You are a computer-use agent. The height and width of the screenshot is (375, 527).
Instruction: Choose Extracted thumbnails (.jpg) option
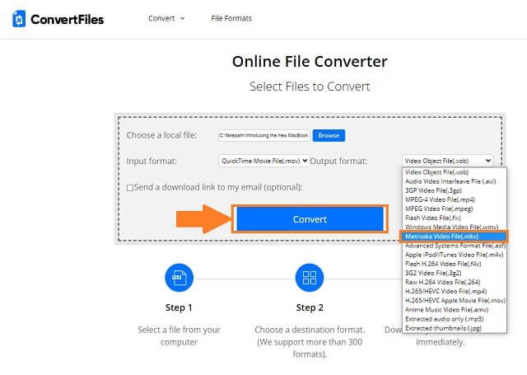(454, 328)
